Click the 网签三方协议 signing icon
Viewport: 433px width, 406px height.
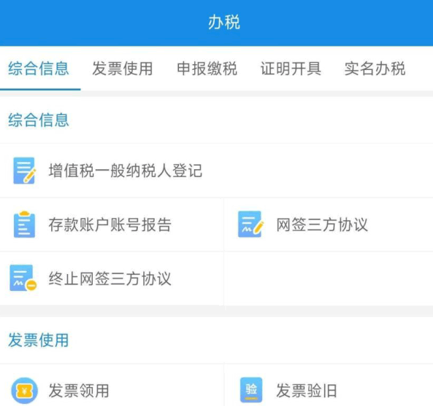point(250,224)
